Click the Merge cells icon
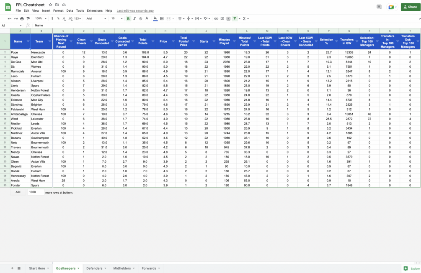 tap(169, 18)
